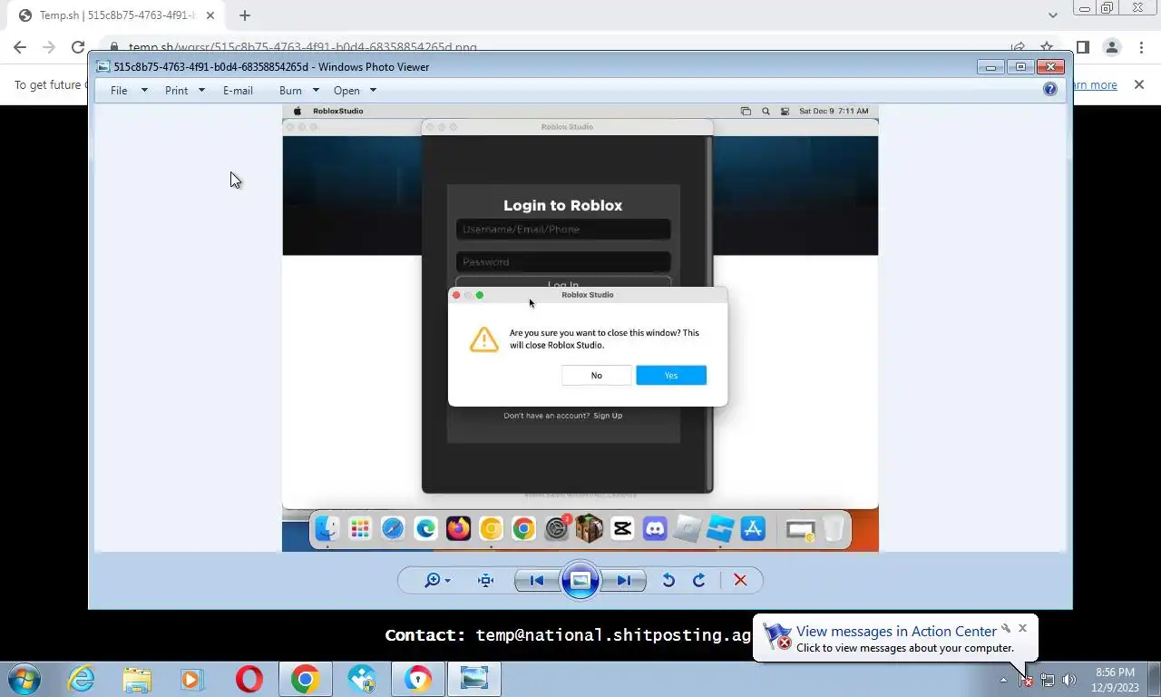This screenshot has width=1161, height=697.
Task: Click the 'Click to view messages about your computer' text
Action: point(905,648)
